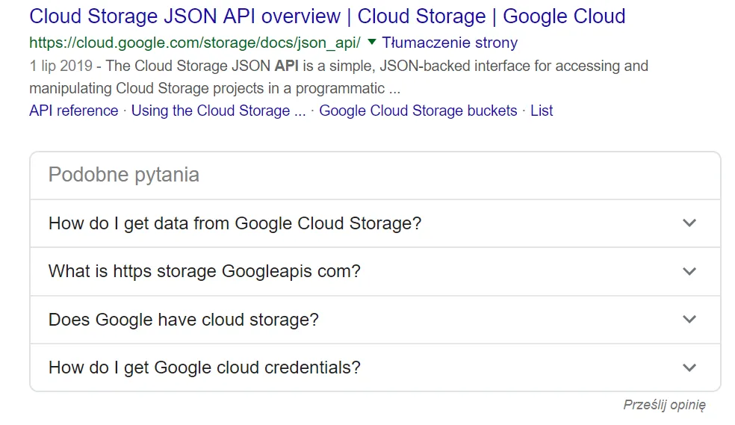The width and height of the screenshot is (735, 425).
Task: Select question text Does Google have cloud storage
Action: point(183,320)
